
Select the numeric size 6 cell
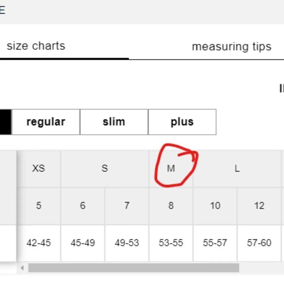[x=83, y=206]
